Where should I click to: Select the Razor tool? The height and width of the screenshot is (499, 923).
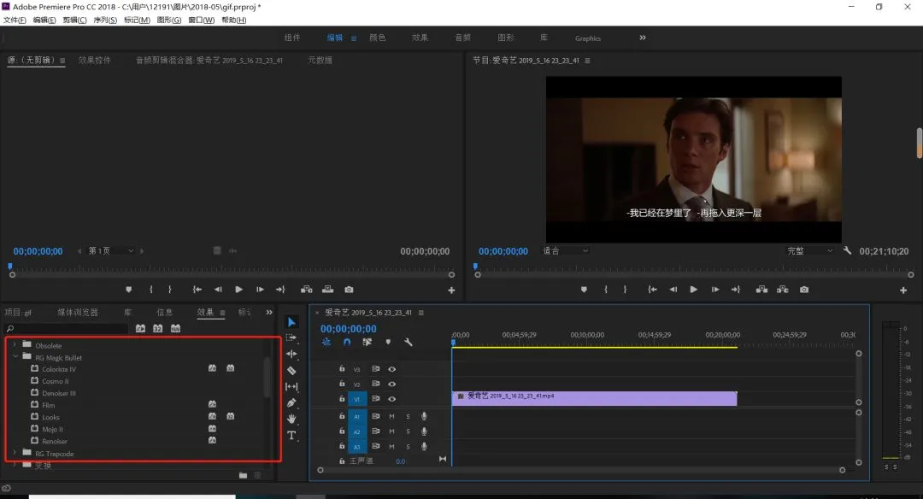click(291, 370)
